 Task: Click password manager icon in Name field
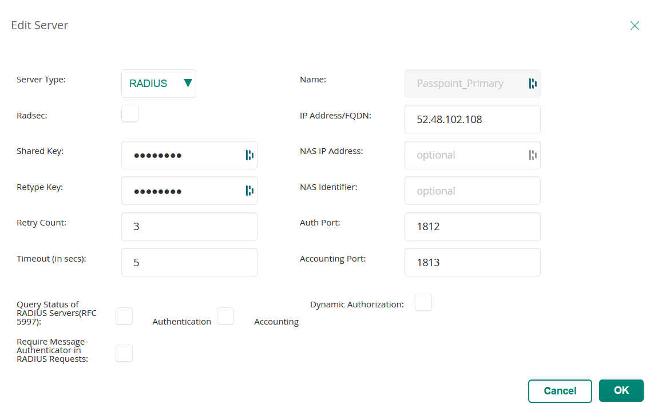[x=532, y=84]
